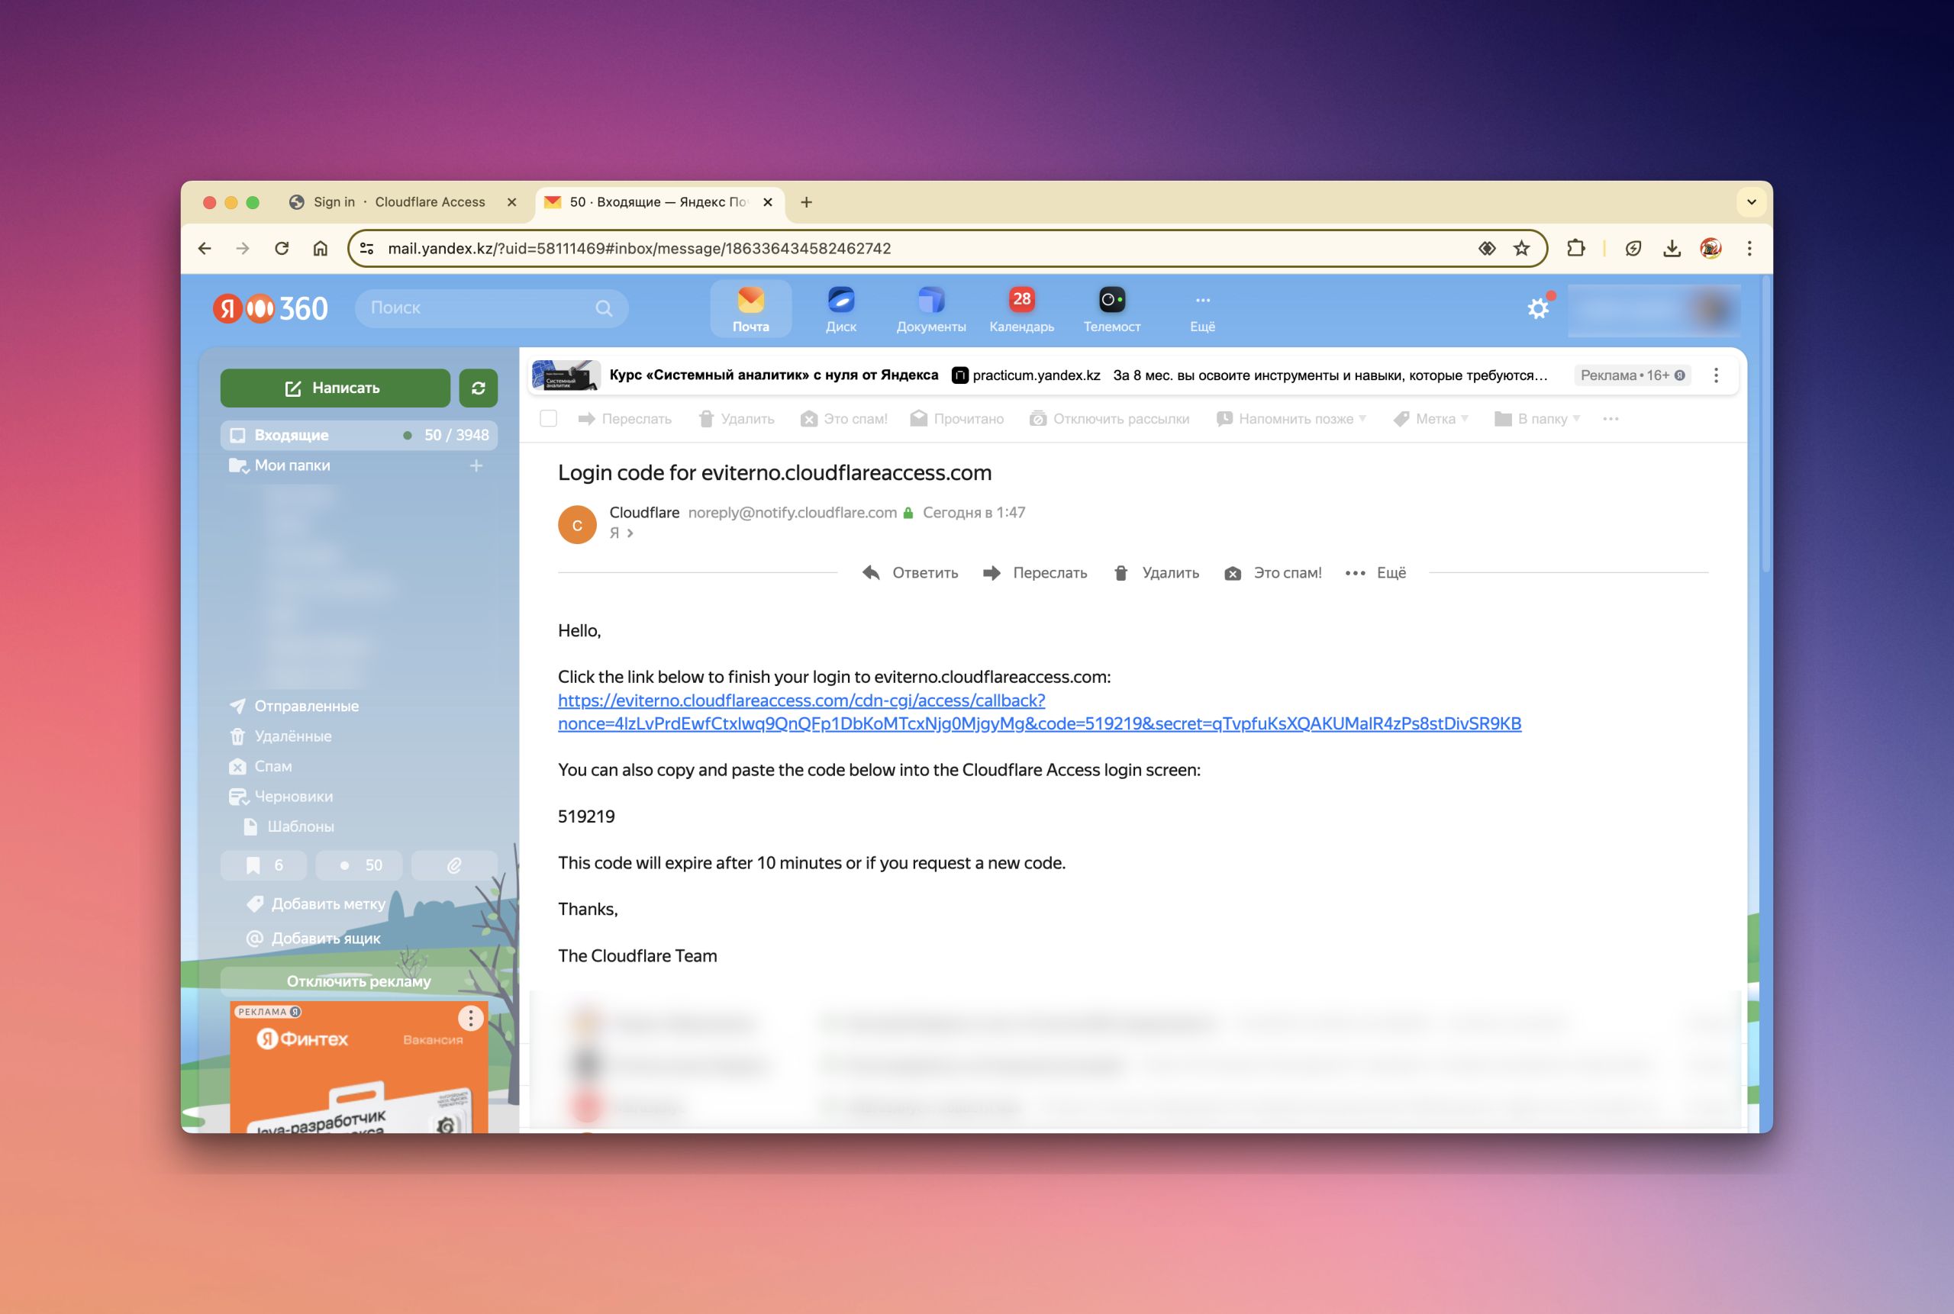
Task: Open Входящие inbox folder
Action: (359, 435)
